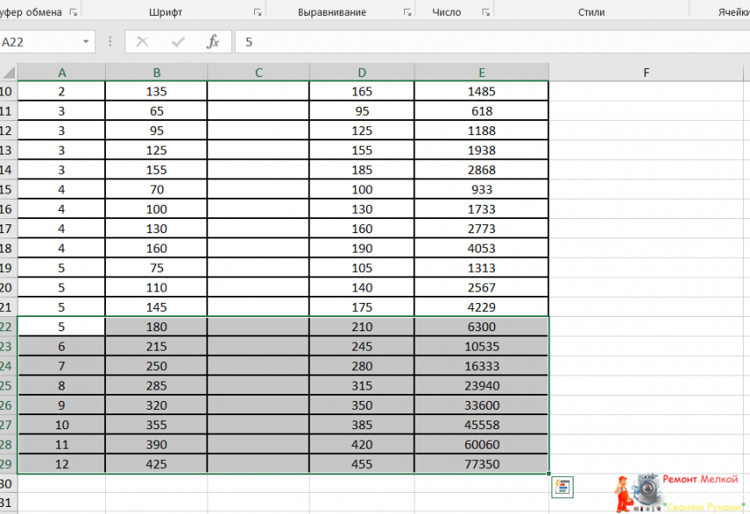This screenshot has width=750, height=514.
Task: Open the Число group dialog launcher
Action: pyautogui.click(x=485, y=12)
